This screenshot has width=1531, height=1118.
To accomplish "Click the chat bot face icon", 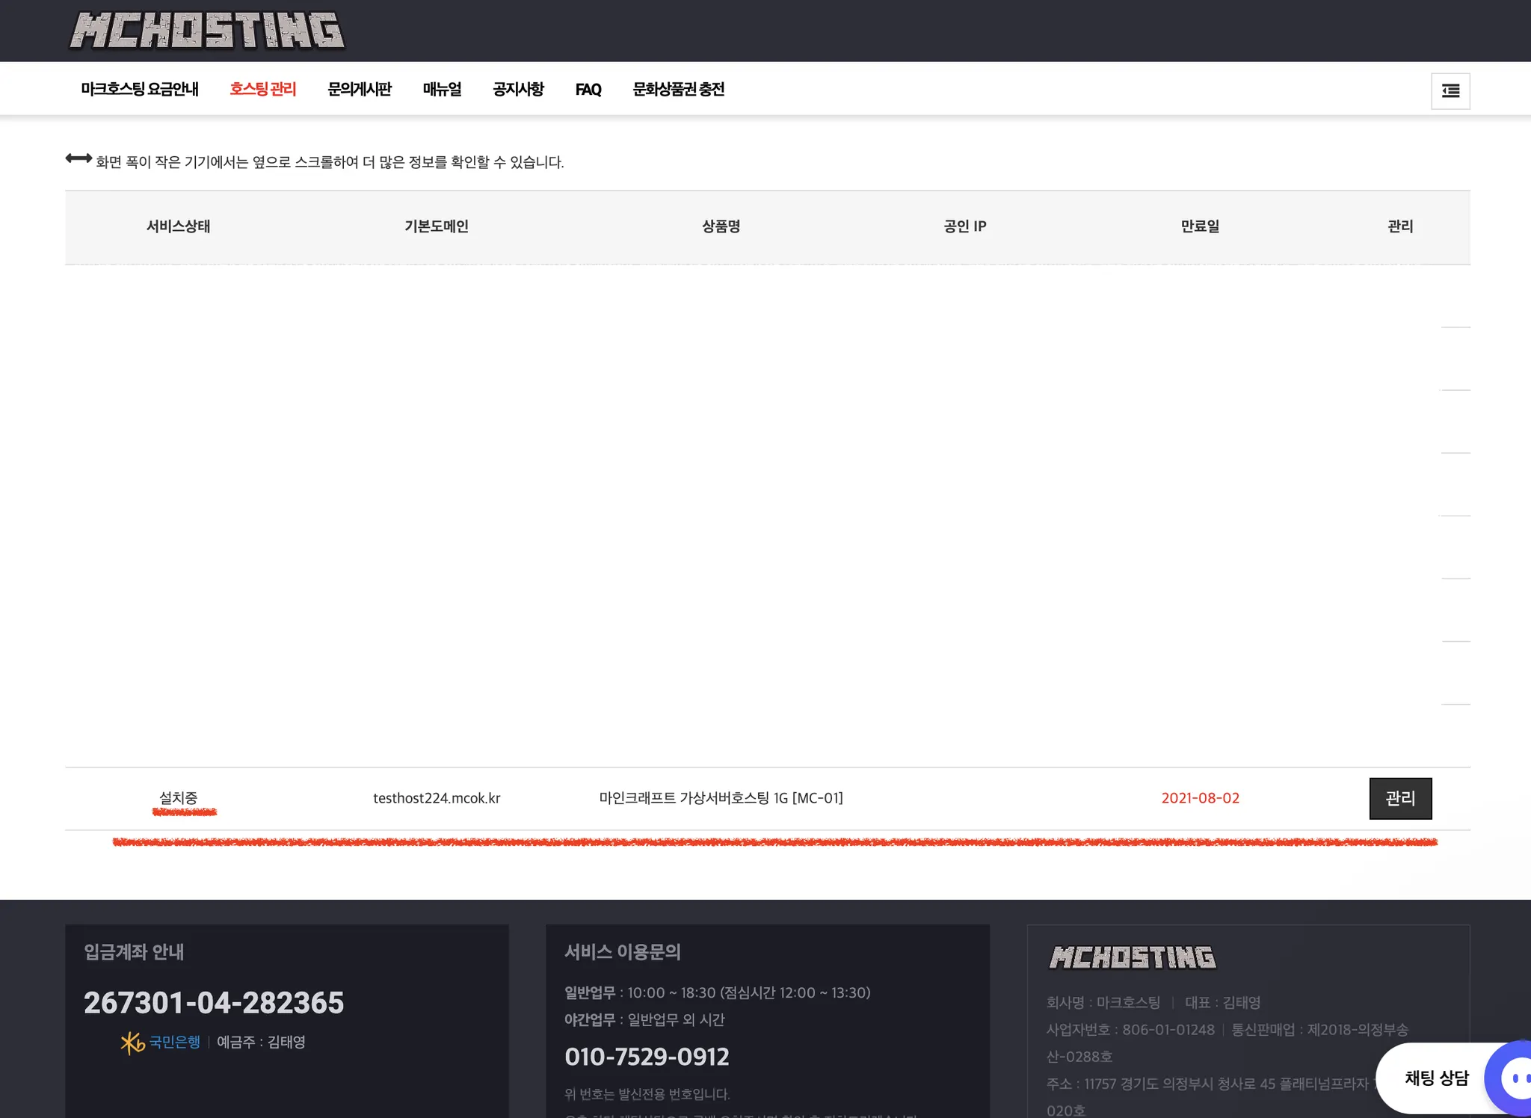I will coord(1515,1078).
